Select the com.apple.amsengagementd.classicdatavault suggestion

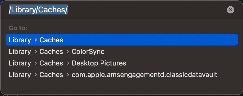[x=122, y=75]
